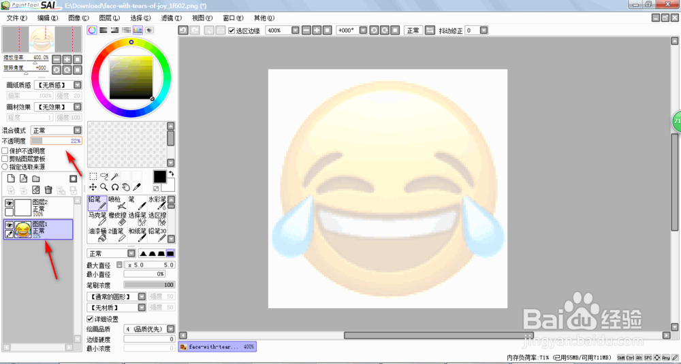Choose the 马克笔 marker brush

pyautogui.click(x=97, y=219)
